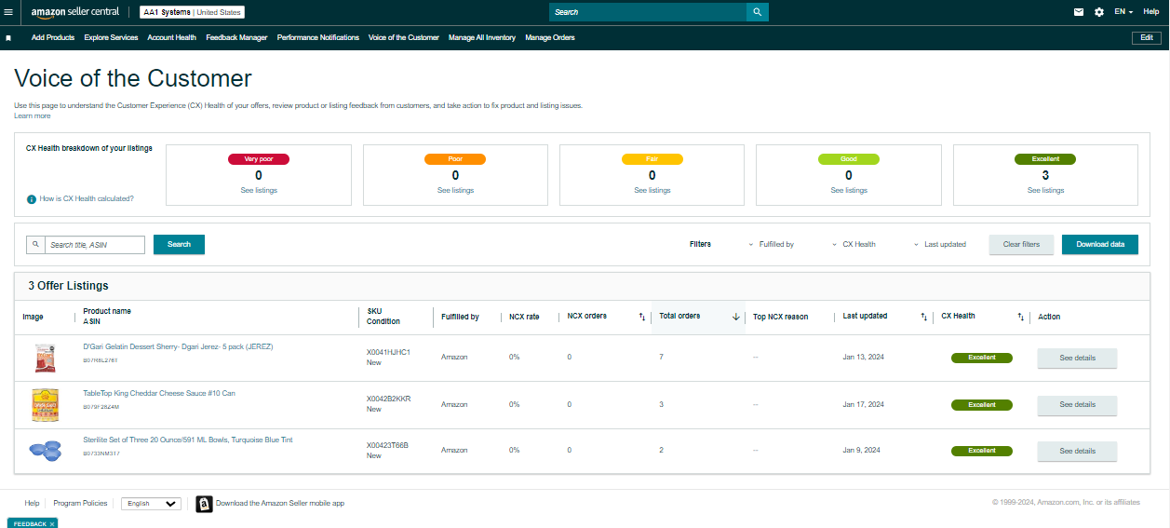See details for D'Gari Gelatin Dessert

point(1077,358)
